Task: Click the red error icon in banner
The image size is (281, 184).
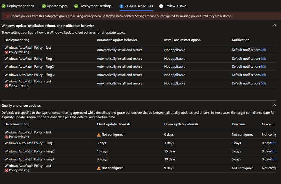Action: pos(7,16)
